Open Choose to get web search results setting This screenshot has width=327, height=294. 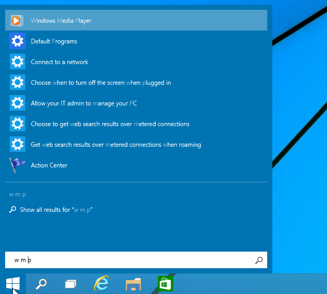click(110, 124)
